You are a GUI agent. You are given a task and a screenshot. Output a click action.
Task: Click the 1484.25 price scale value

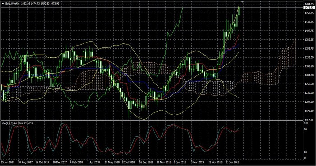(309, 4)
